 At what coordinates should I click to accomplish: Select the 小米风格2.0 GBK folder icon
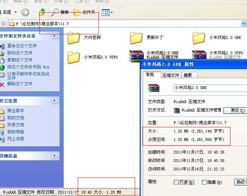click(x=199, y=38)
